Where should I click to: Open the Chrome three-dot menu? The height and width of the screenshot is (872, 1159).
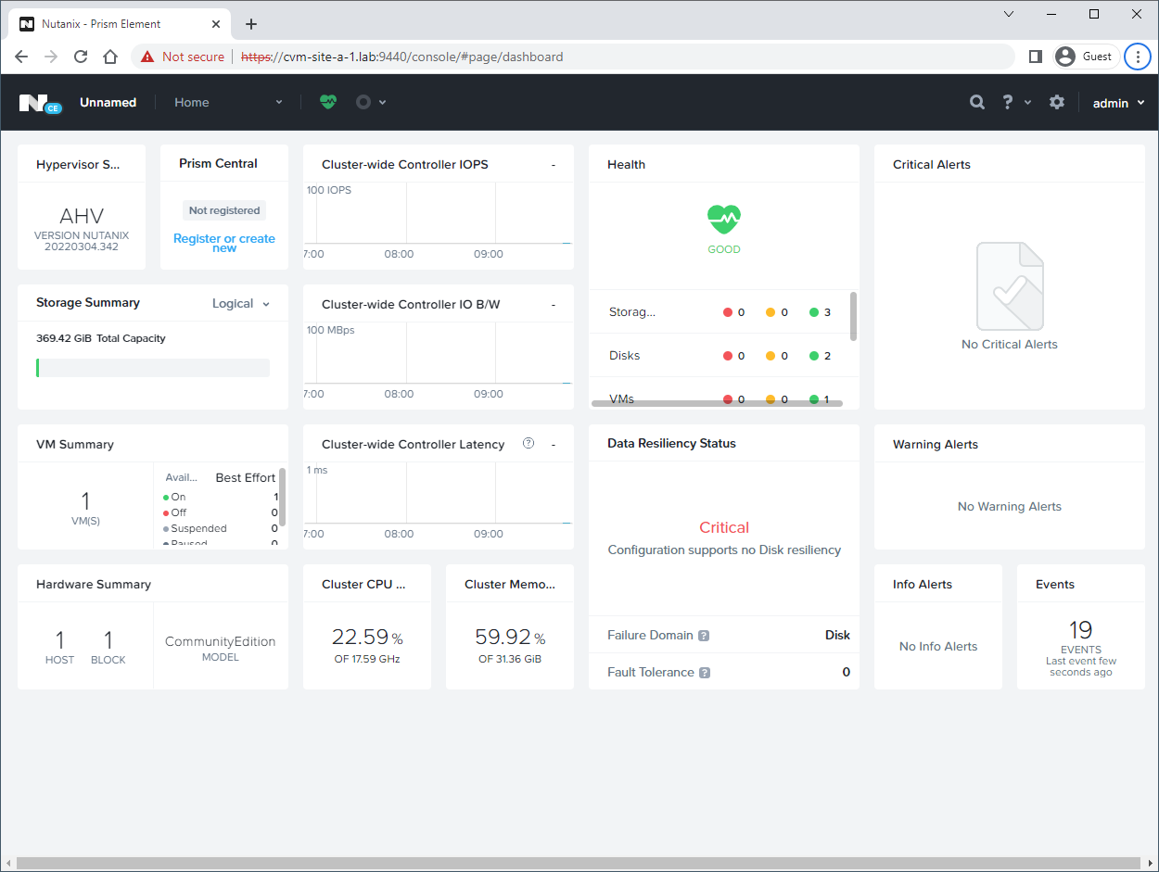click(x=1138, y=57)
